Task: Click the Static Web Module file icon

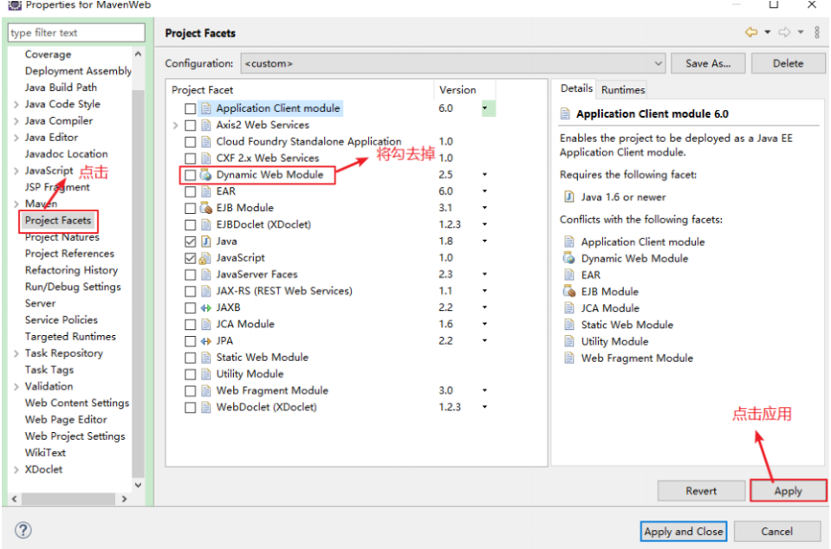Action: 205,358
